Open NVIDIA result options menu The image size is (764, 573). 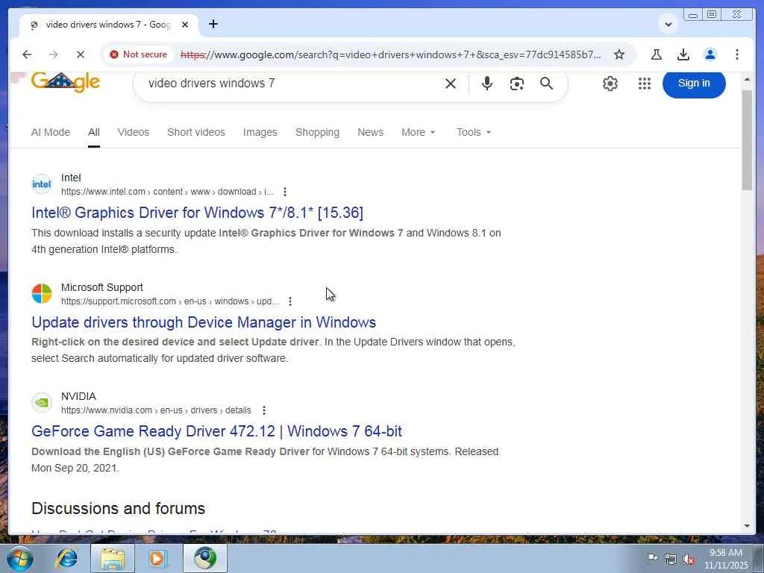tap(263, 410)
